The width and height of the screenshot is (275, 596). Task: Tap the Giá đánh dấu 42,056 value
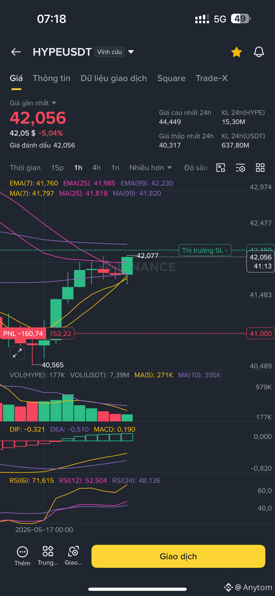(x=64, y=145)
